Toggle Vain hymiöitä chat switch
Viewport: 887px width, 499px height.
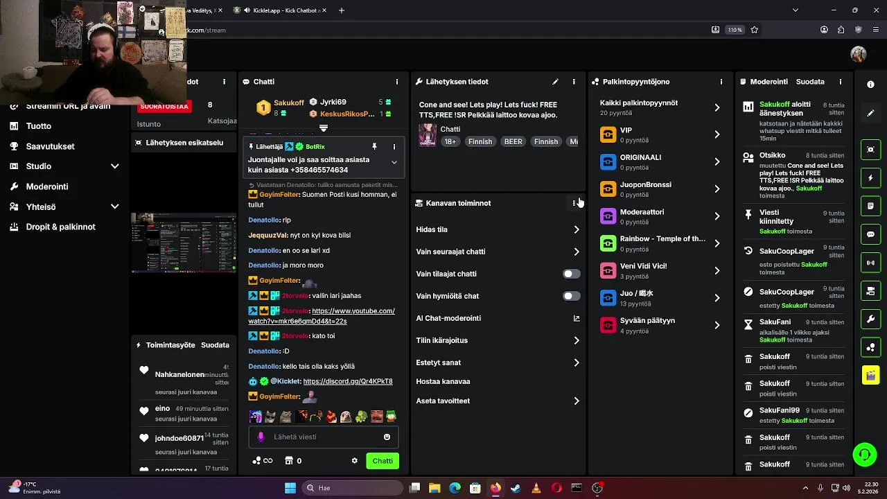coord(571,296)
